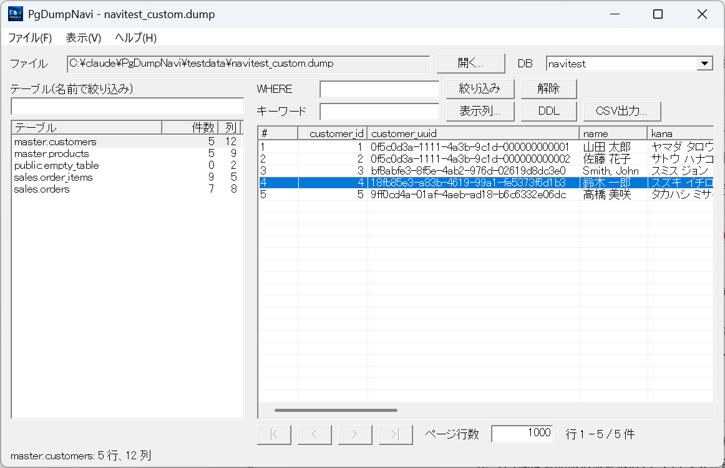Select the row for 高橋 美咲
Viewport: 725px width, 468px height.
pos(485,194)
